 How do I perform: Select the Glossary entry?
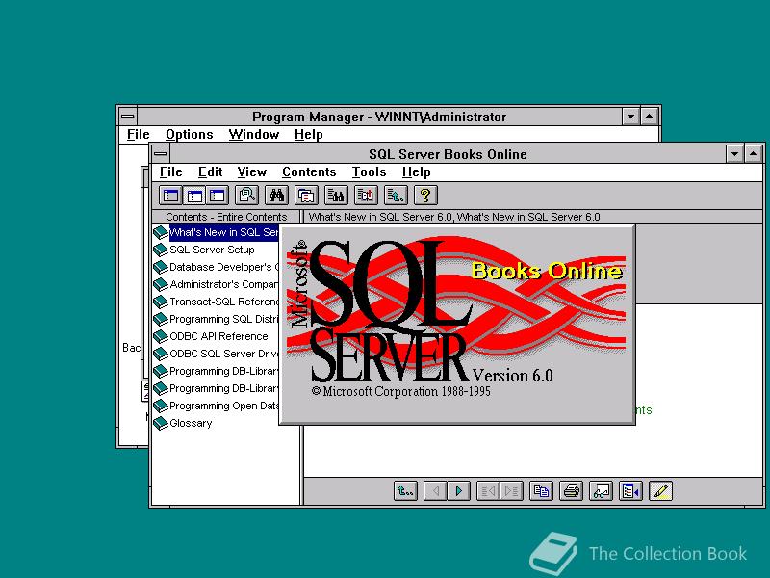191,423
